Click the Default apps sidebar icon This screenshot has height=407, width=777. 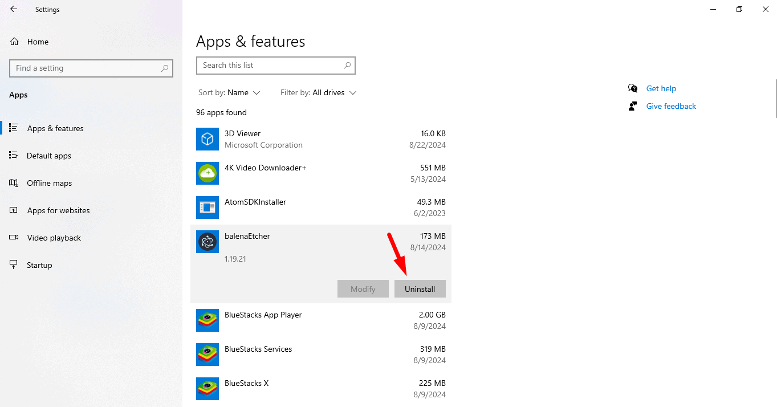click(x=14, y=156)
